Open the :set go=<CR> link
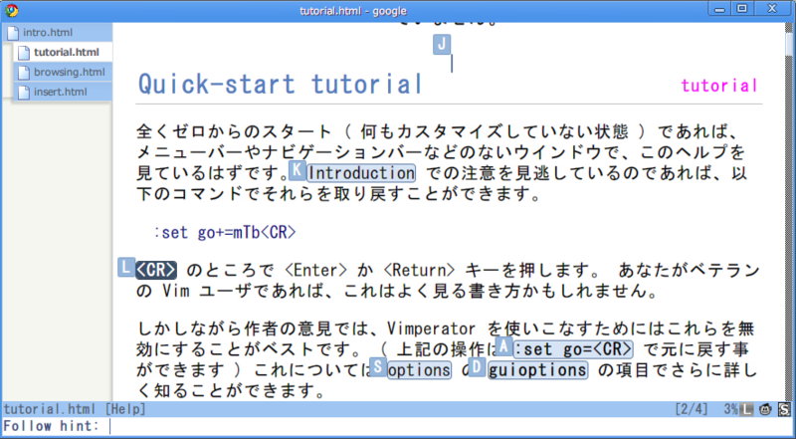This screenshot has width=796, height=439. click(x=573, y=349)
